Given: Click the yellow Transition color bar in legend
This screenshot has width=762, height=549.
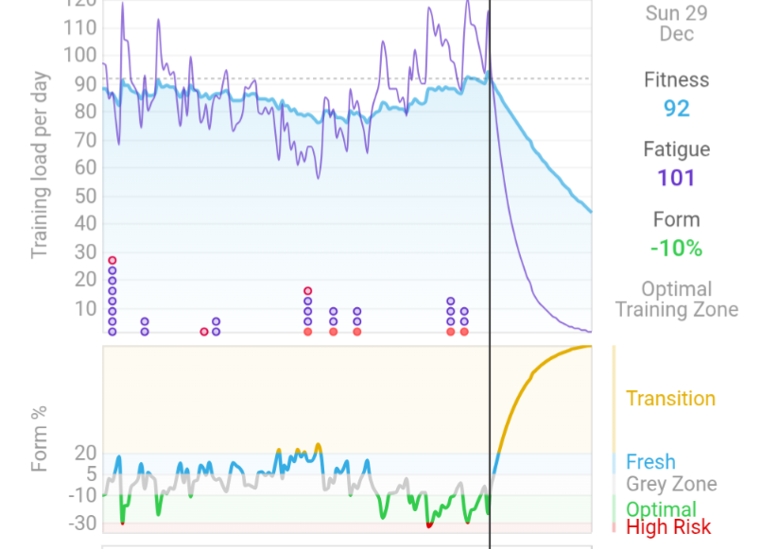Looking at the screenshot, I should pyautogui.click(x=615, y=398).
